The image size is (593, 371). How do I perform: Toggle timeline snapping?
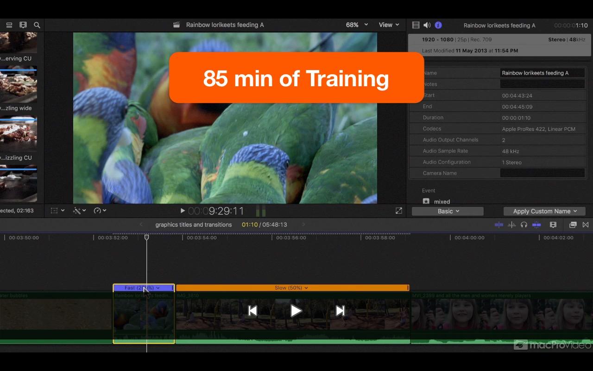[536, 224]
